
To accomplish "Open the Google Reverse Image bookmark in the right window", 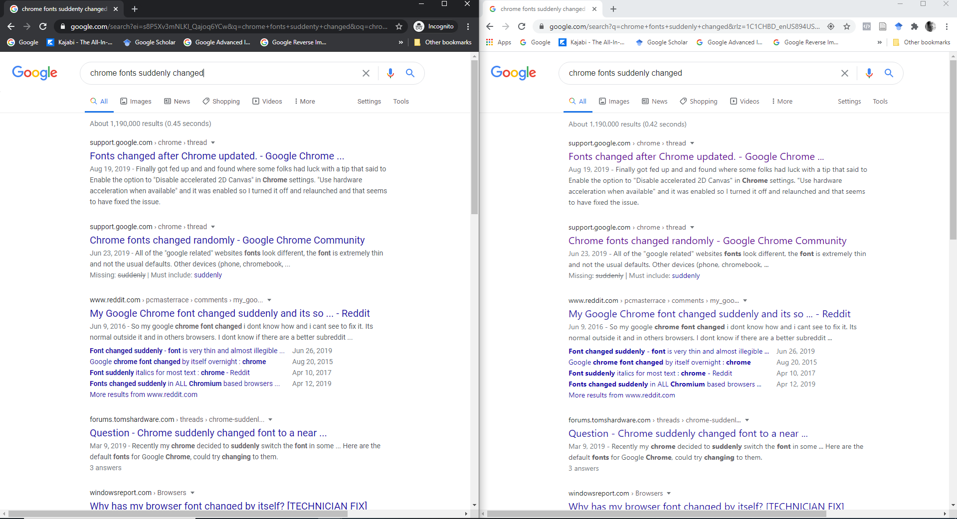I will (x=805, y=42).
